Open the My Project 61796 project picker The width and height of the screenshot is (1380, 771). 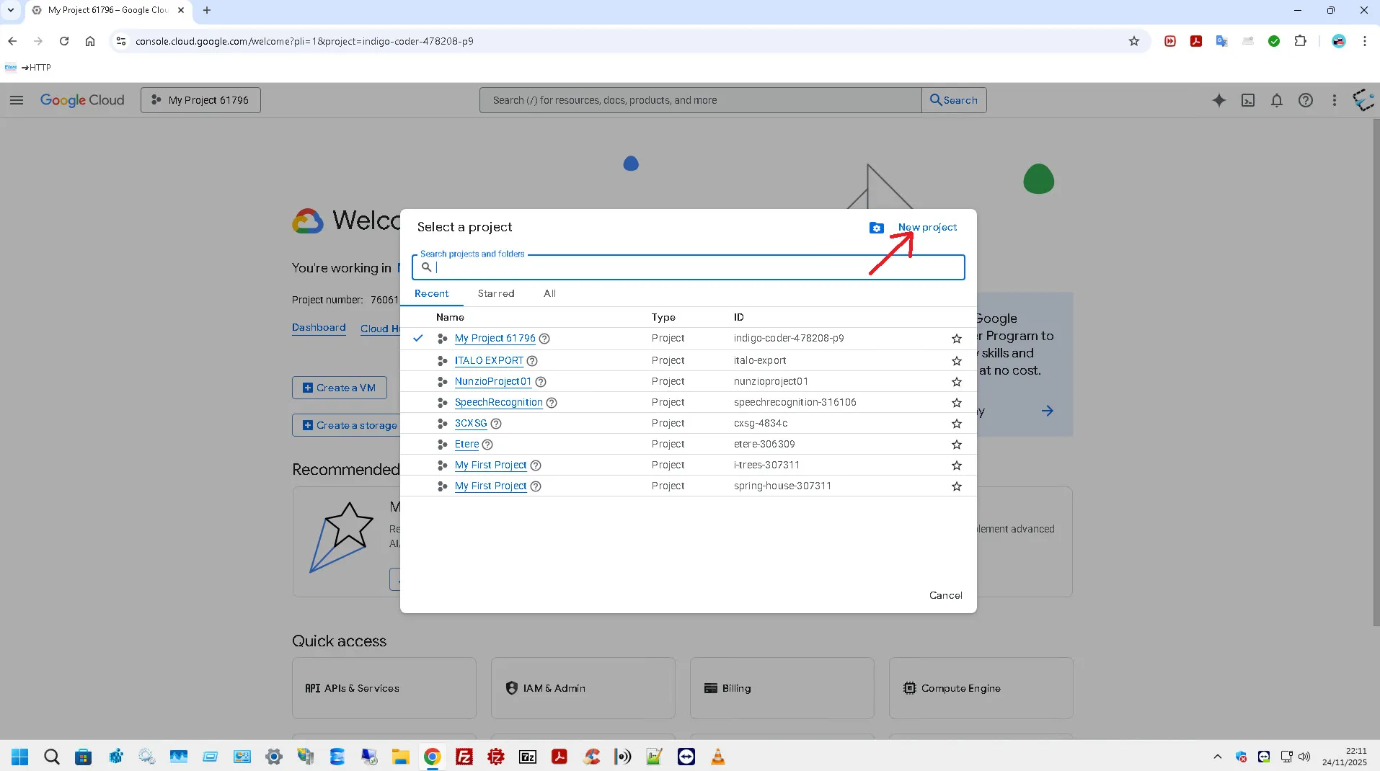[200, 100]
